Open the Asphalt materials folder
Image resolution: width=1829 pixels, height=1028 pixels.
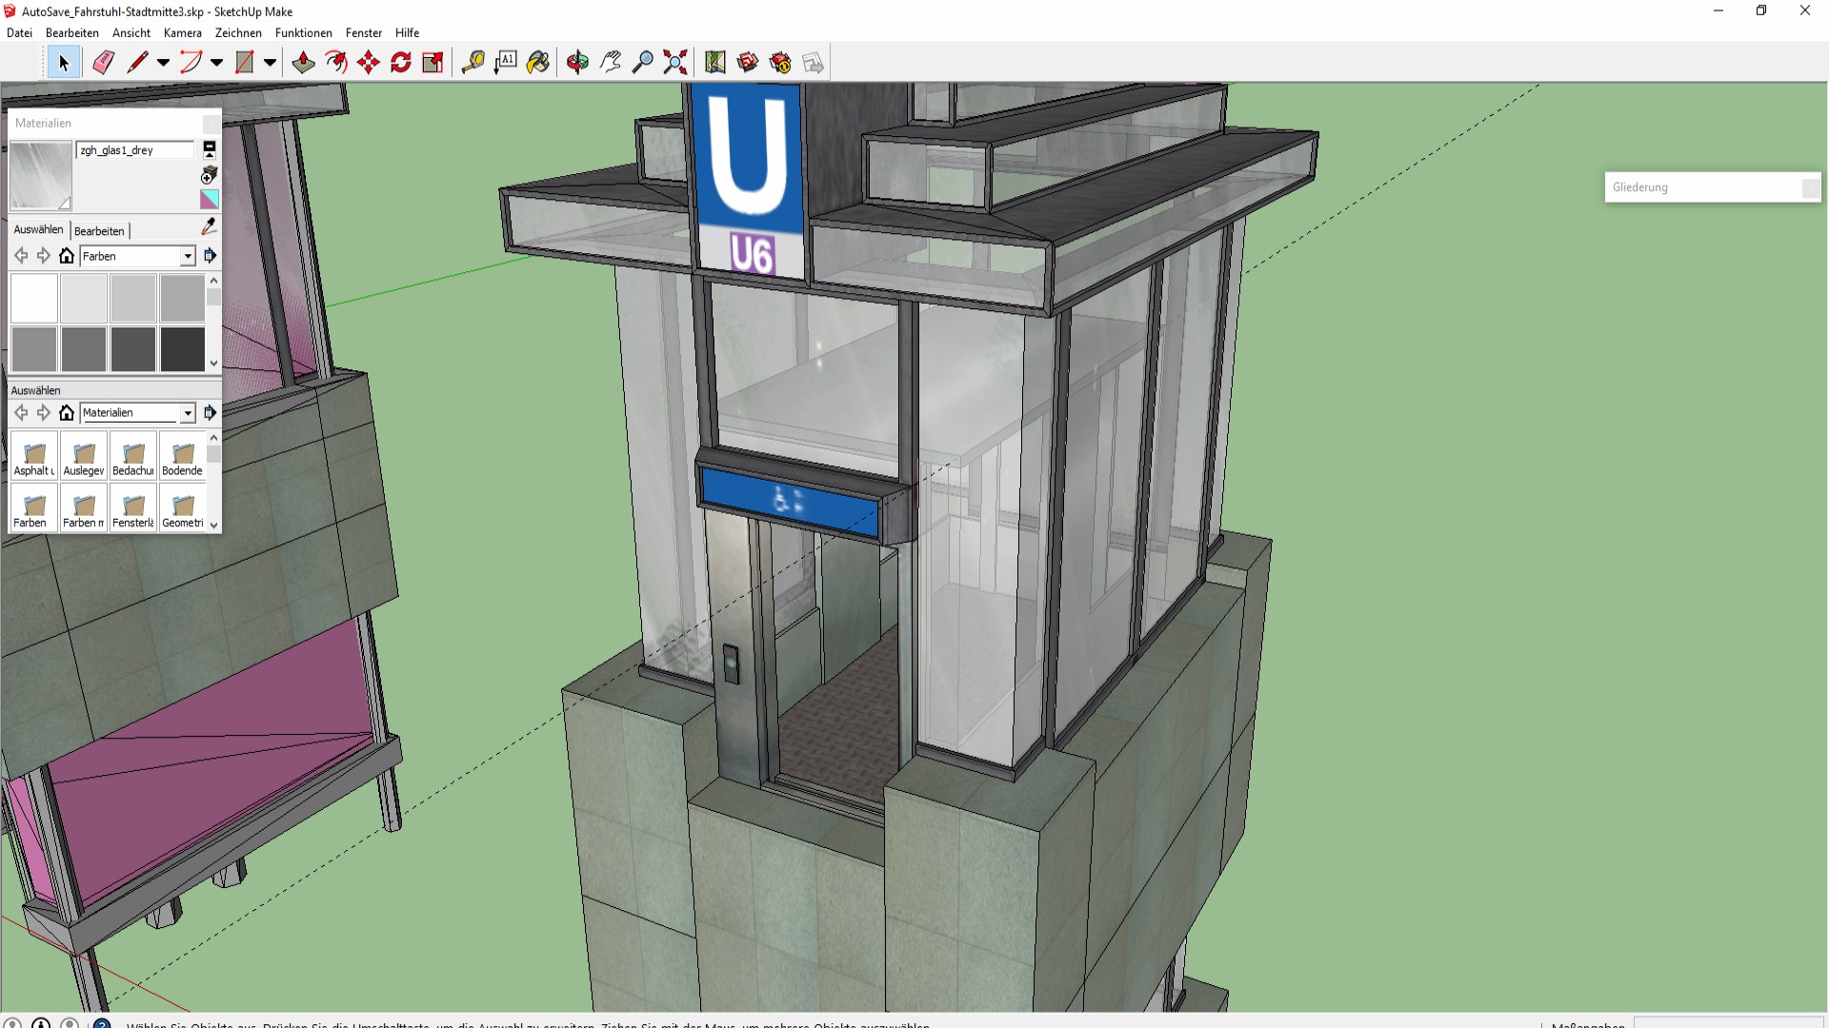[34, 455]
